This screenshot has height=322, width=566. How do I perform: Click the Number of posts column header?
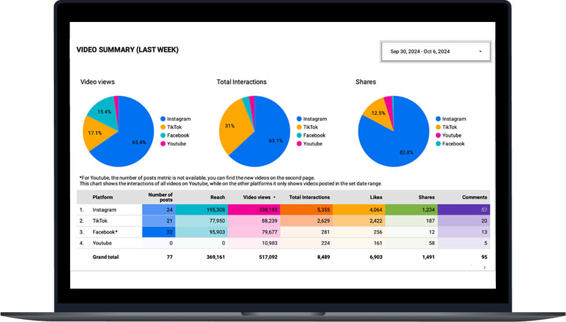click(x=160, y=197)
